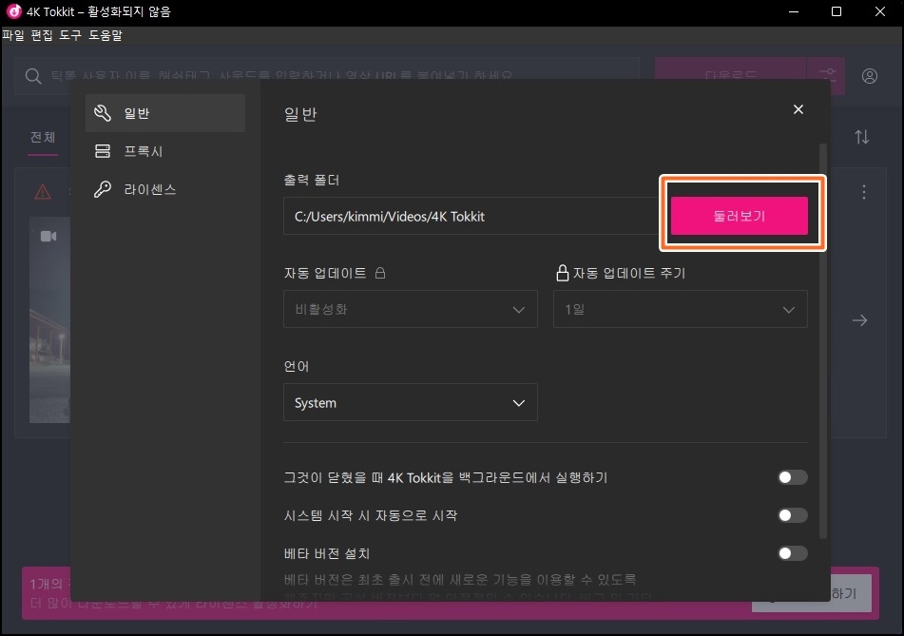The width and height of the screenshot is (904, 636).
Task: Click the account profile icon
Action: coord(870,76)
